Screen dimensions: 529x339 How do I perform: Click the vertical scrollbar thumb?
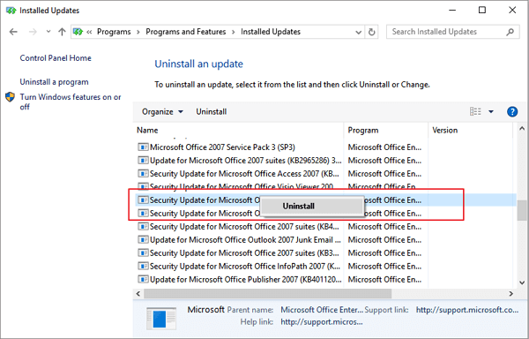(522, 210)
